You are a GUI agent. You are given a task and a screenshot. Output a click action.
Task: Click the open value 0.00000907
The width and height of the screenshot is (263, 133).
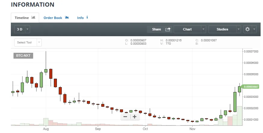coord(138,40)
